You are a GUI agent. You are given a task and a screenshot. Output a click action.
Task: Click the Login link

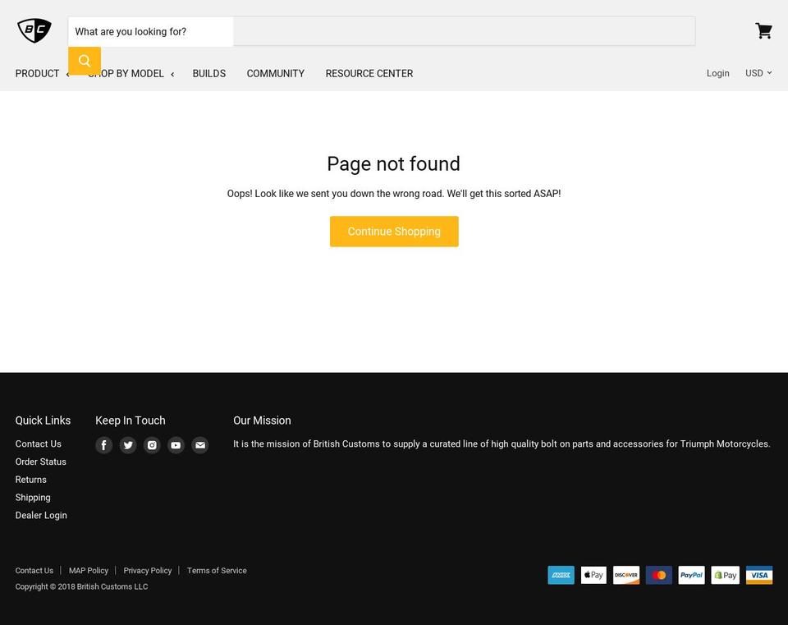coord(717,73)
